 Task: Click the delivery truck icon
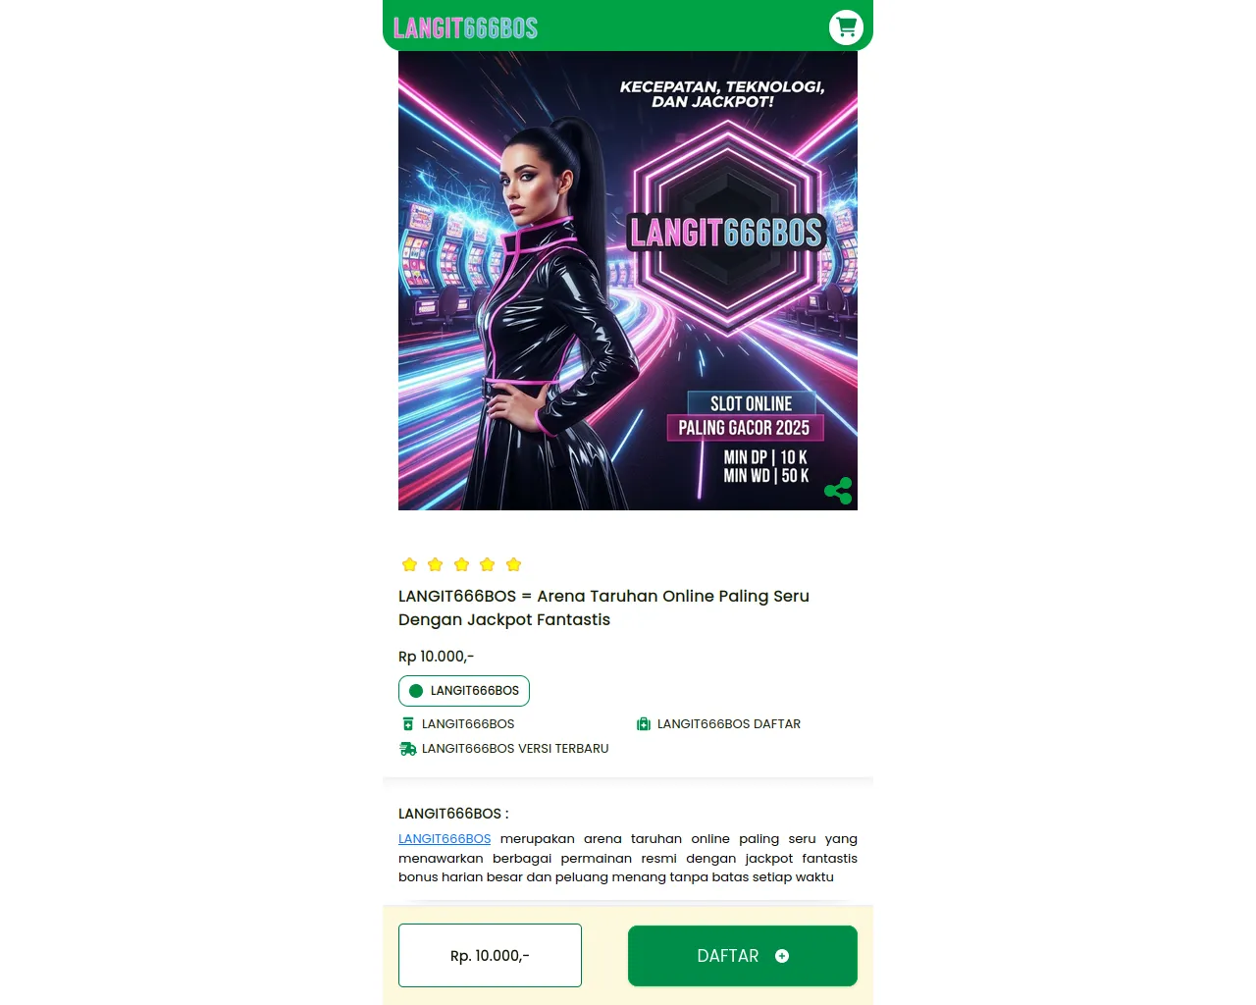click(408, 749)
